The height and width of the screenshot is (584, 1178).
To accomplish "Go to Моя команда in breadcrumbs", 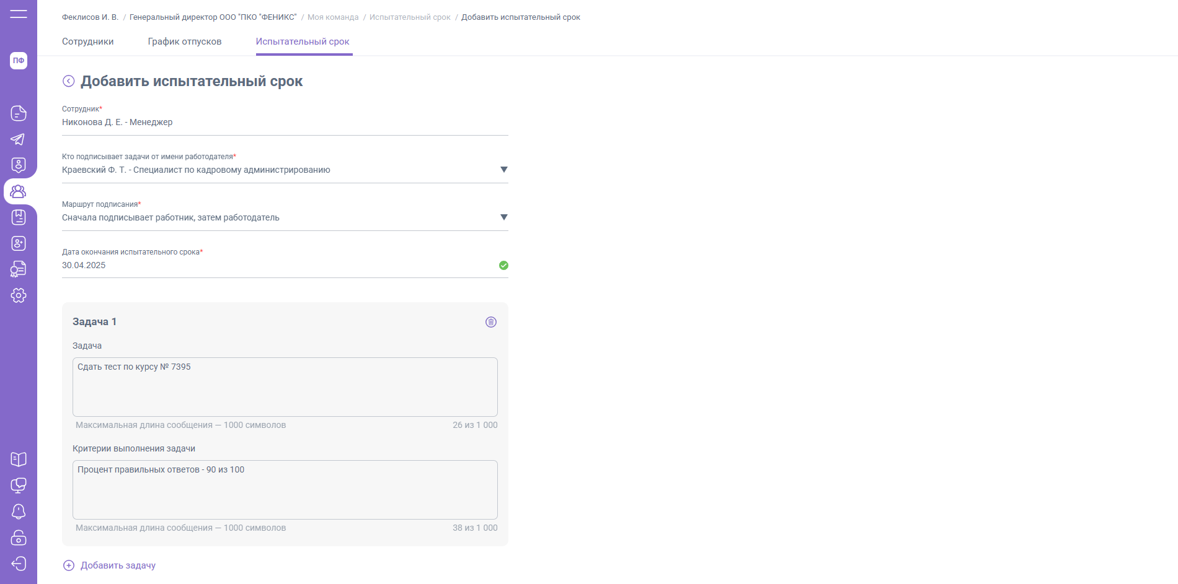I will (333, 17).
